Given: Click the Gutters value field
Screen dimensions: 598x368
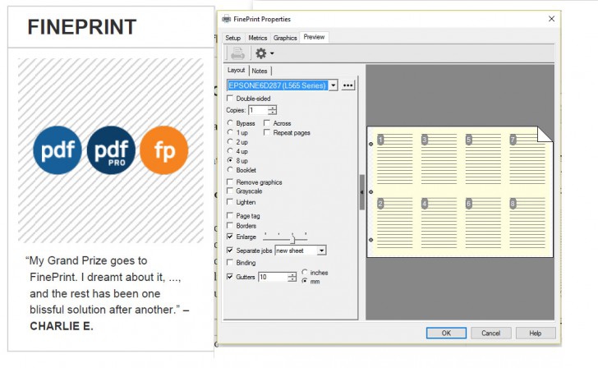Looking at the screenshot, I should point(273,277).
